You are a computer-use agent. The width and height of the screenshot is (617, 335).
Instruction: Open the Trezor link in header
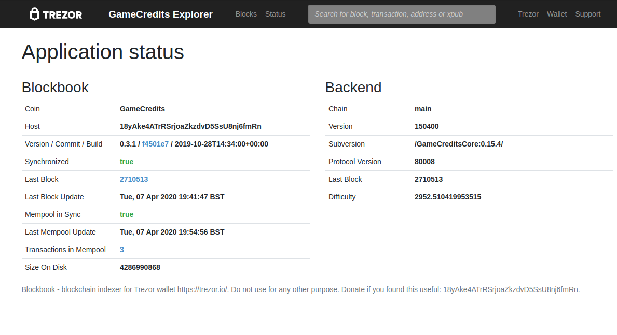528,14
